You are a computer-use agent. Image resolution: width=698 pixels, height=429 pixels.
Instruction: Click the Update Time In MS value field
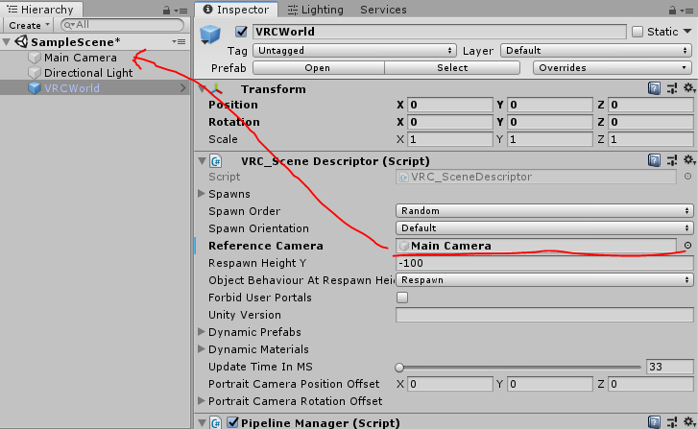(x=669, y=367)
